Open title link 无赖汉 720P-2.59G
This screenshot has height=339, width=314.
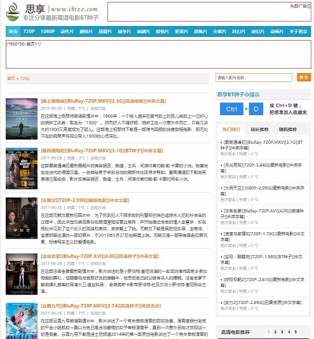pos(85,200)
